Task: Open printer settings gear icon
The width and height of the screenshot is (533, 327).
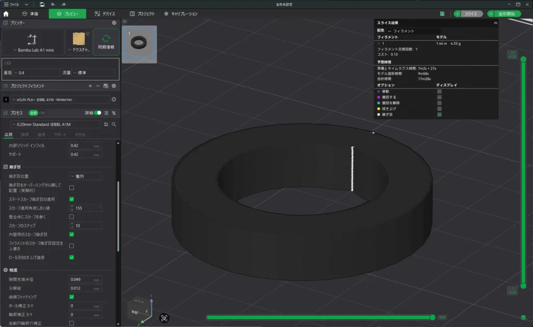Action: (x=114, y=23)
